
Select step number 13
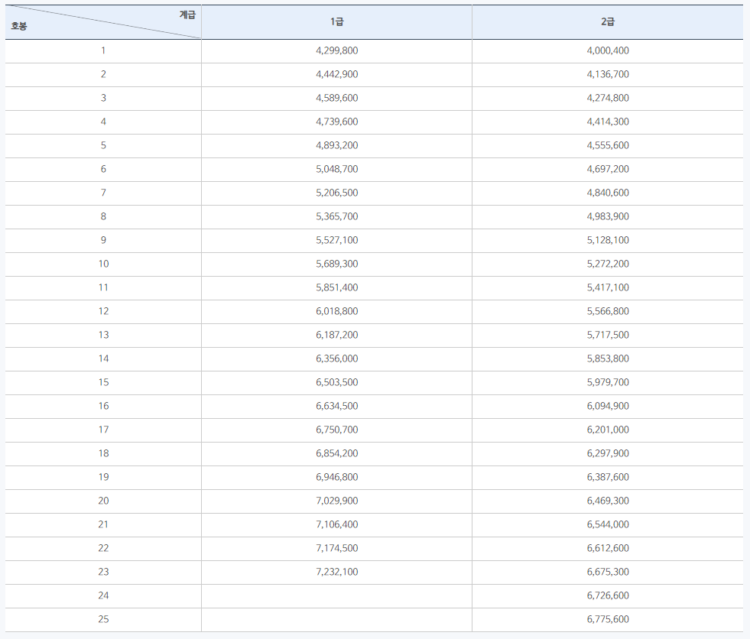pos(103,335)
